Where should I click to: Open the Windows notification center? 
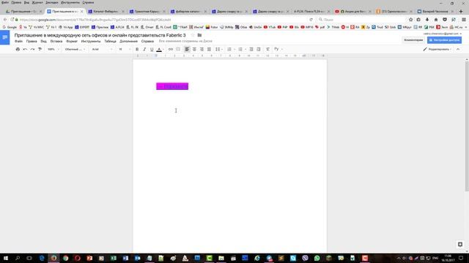point(461,258)
